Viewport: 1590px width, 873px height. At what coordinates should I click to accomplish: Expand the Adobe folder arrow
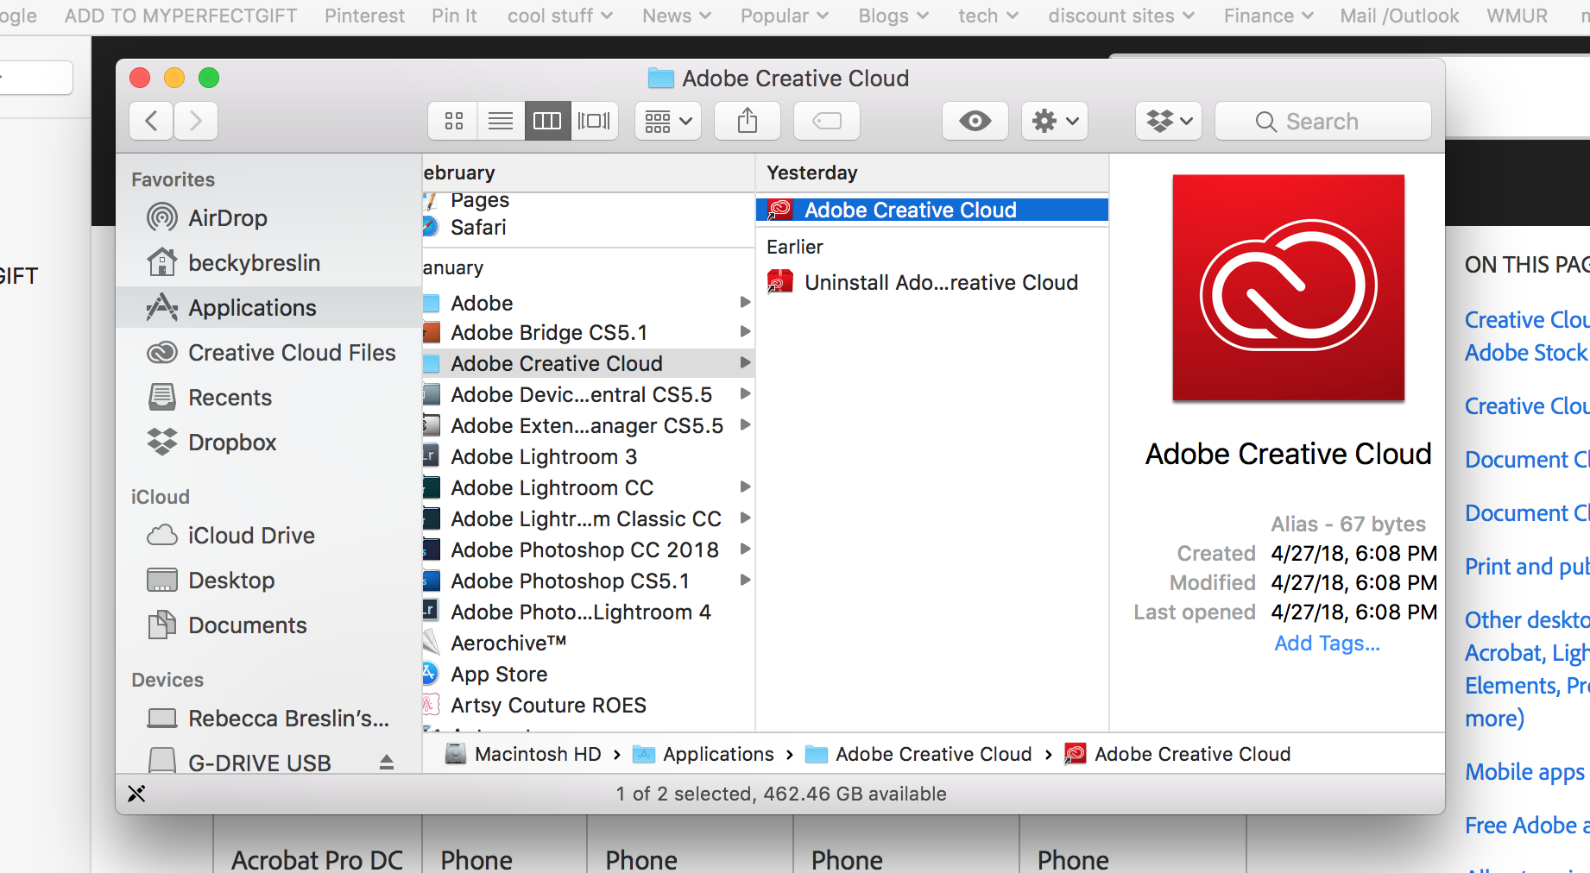(x=745, y=302)
